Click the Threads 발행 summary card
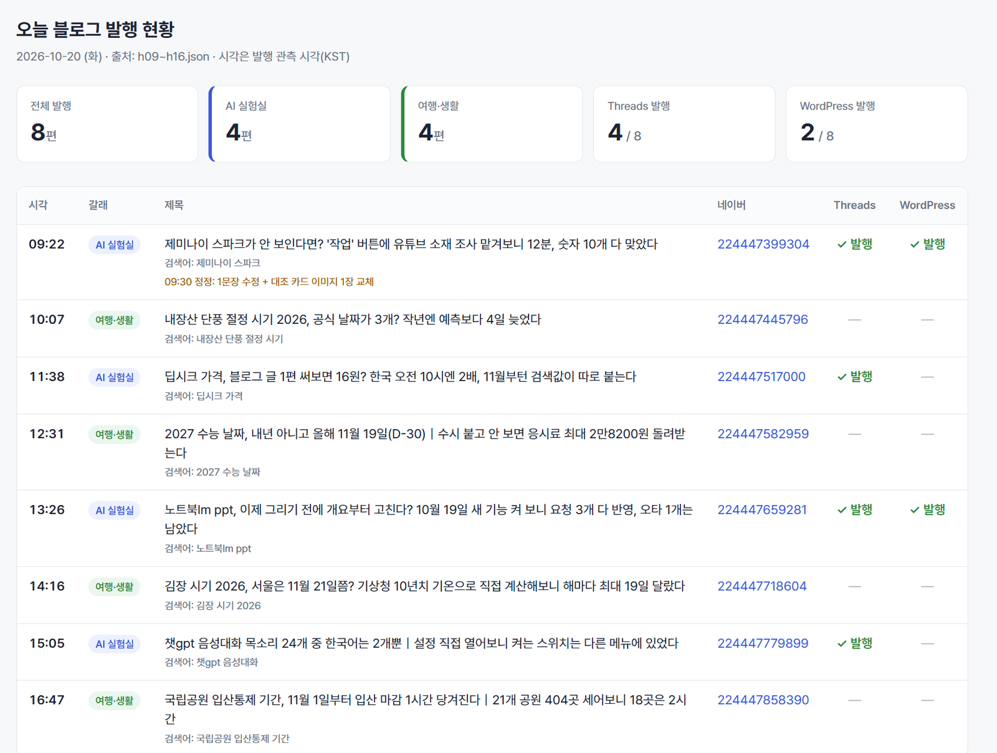The height and width of the screenshot is (753, 997). pos(684,124)
